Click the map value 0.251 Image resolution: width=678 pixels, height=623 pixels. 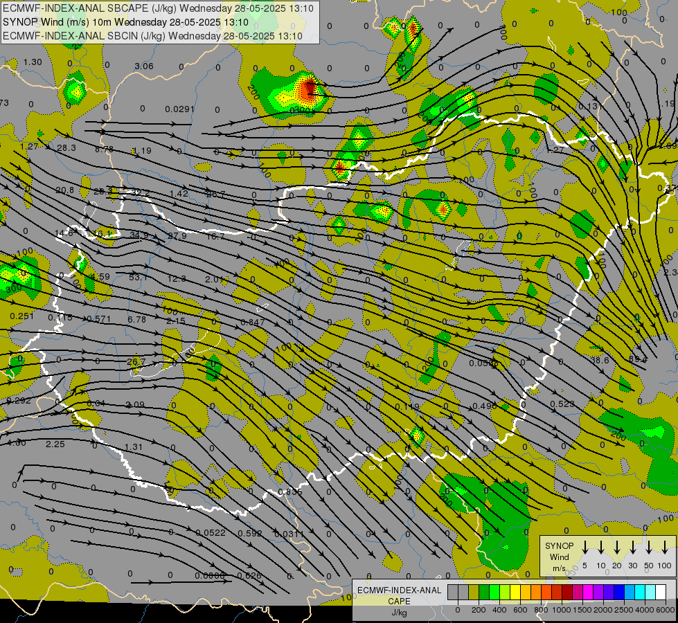[x=21, y=316]
